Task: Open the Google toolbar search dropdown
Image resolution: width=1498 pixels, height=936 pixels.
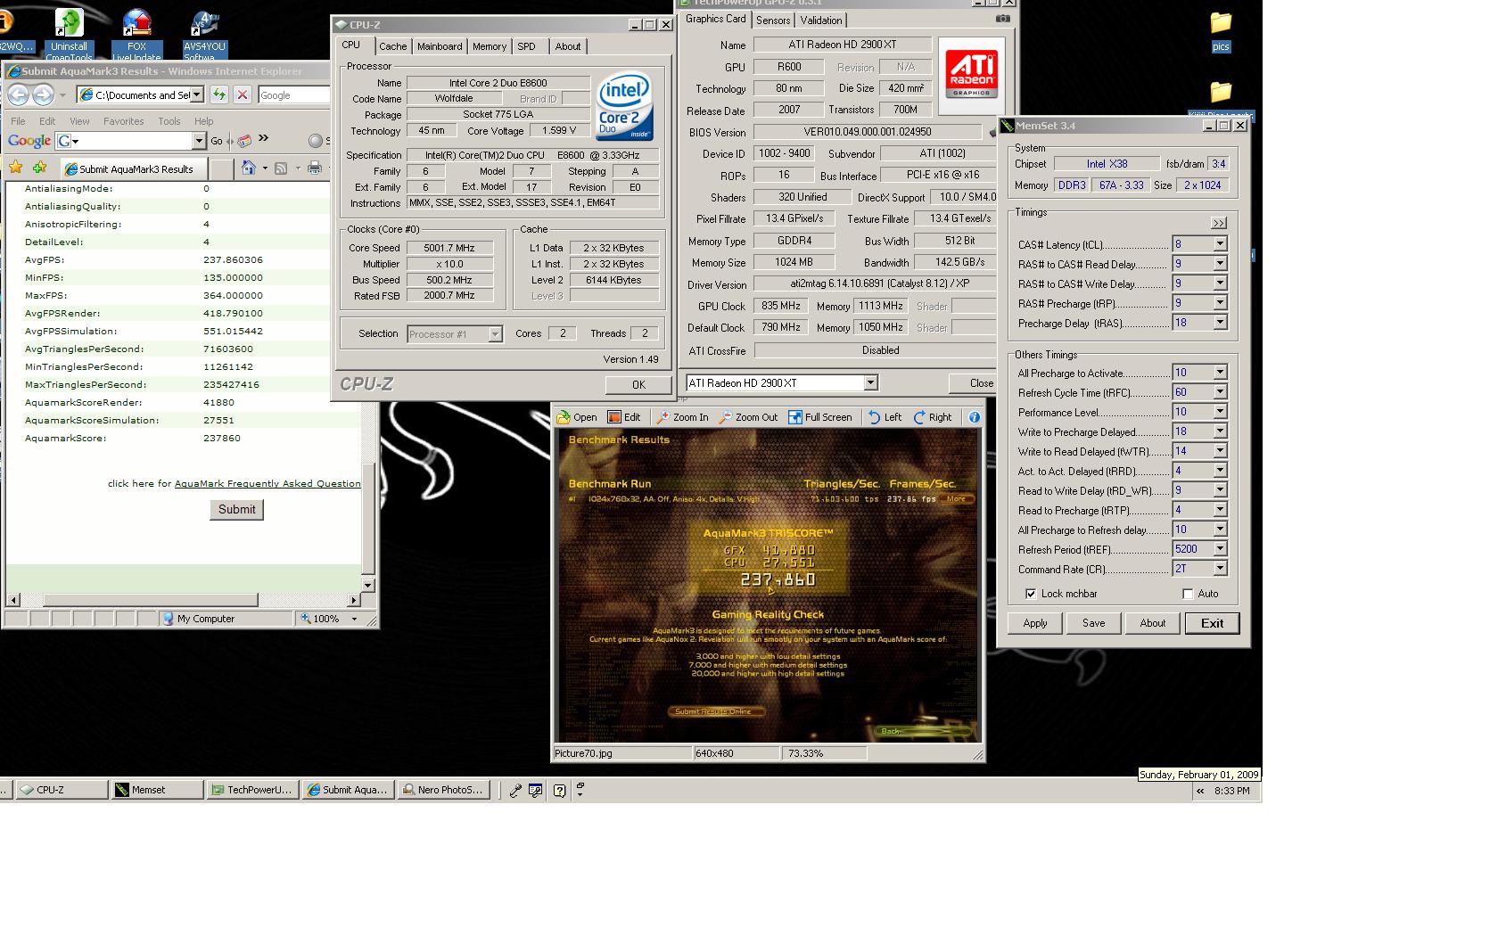Action: [x=199, y=141]
